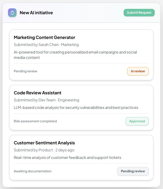Open the Marketing Content Generator title
The width and height of the screenshot is (163, 189).
44,37
